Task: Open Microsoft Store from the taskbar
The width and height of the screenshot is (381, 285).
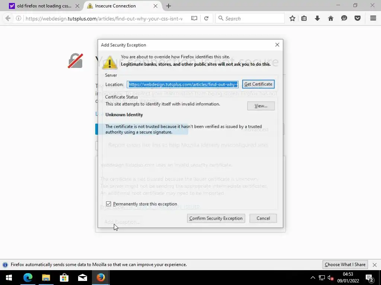Action: (x=64, y=278)
